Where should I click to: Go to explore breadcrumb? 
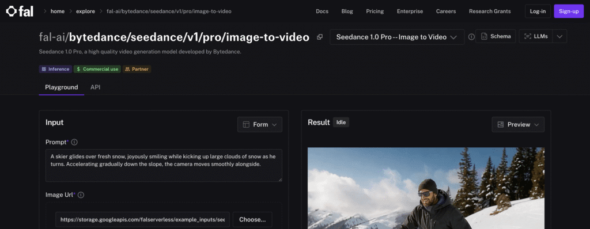coord(85,12)
